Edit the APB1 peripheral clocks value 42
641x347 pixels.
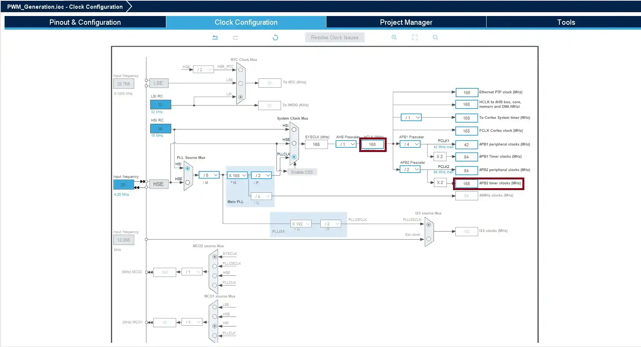[466, 145]
